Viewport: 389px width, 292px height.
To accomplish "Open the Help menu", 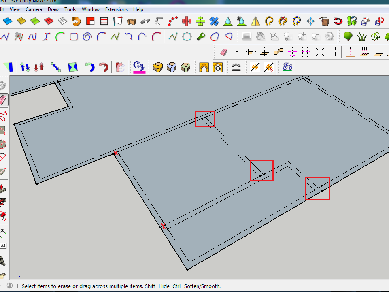I will [138, 9].
